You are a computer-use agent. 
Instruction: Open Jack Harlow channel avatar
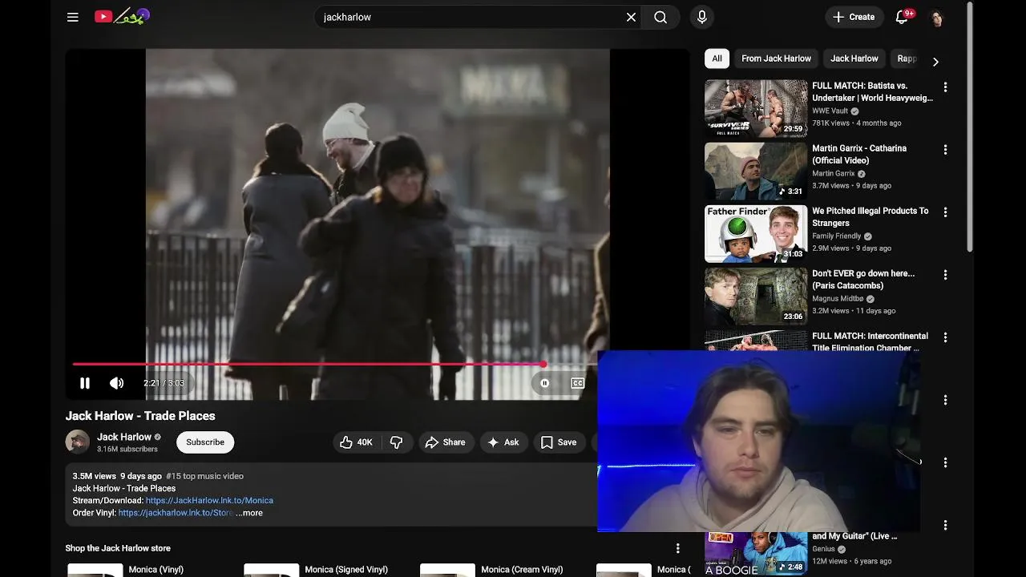point(78,442)
